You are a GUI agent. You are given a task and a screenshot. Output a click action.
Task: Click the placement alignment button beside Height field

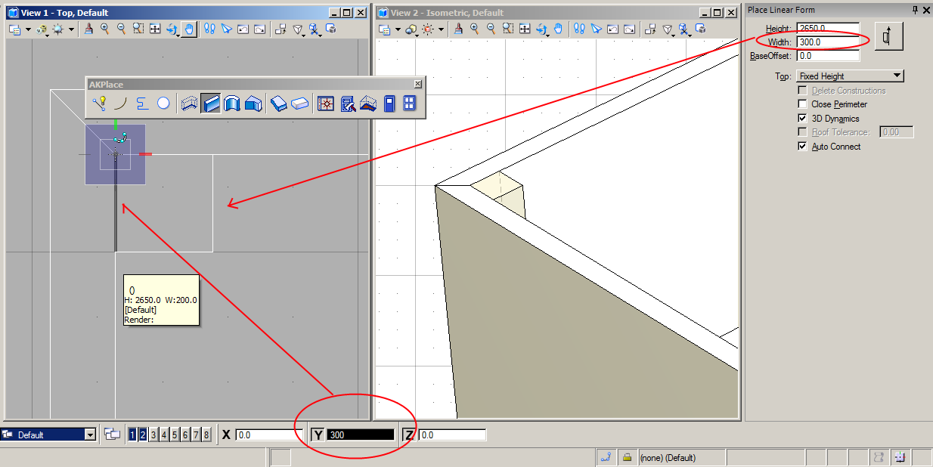pos(888,36)
